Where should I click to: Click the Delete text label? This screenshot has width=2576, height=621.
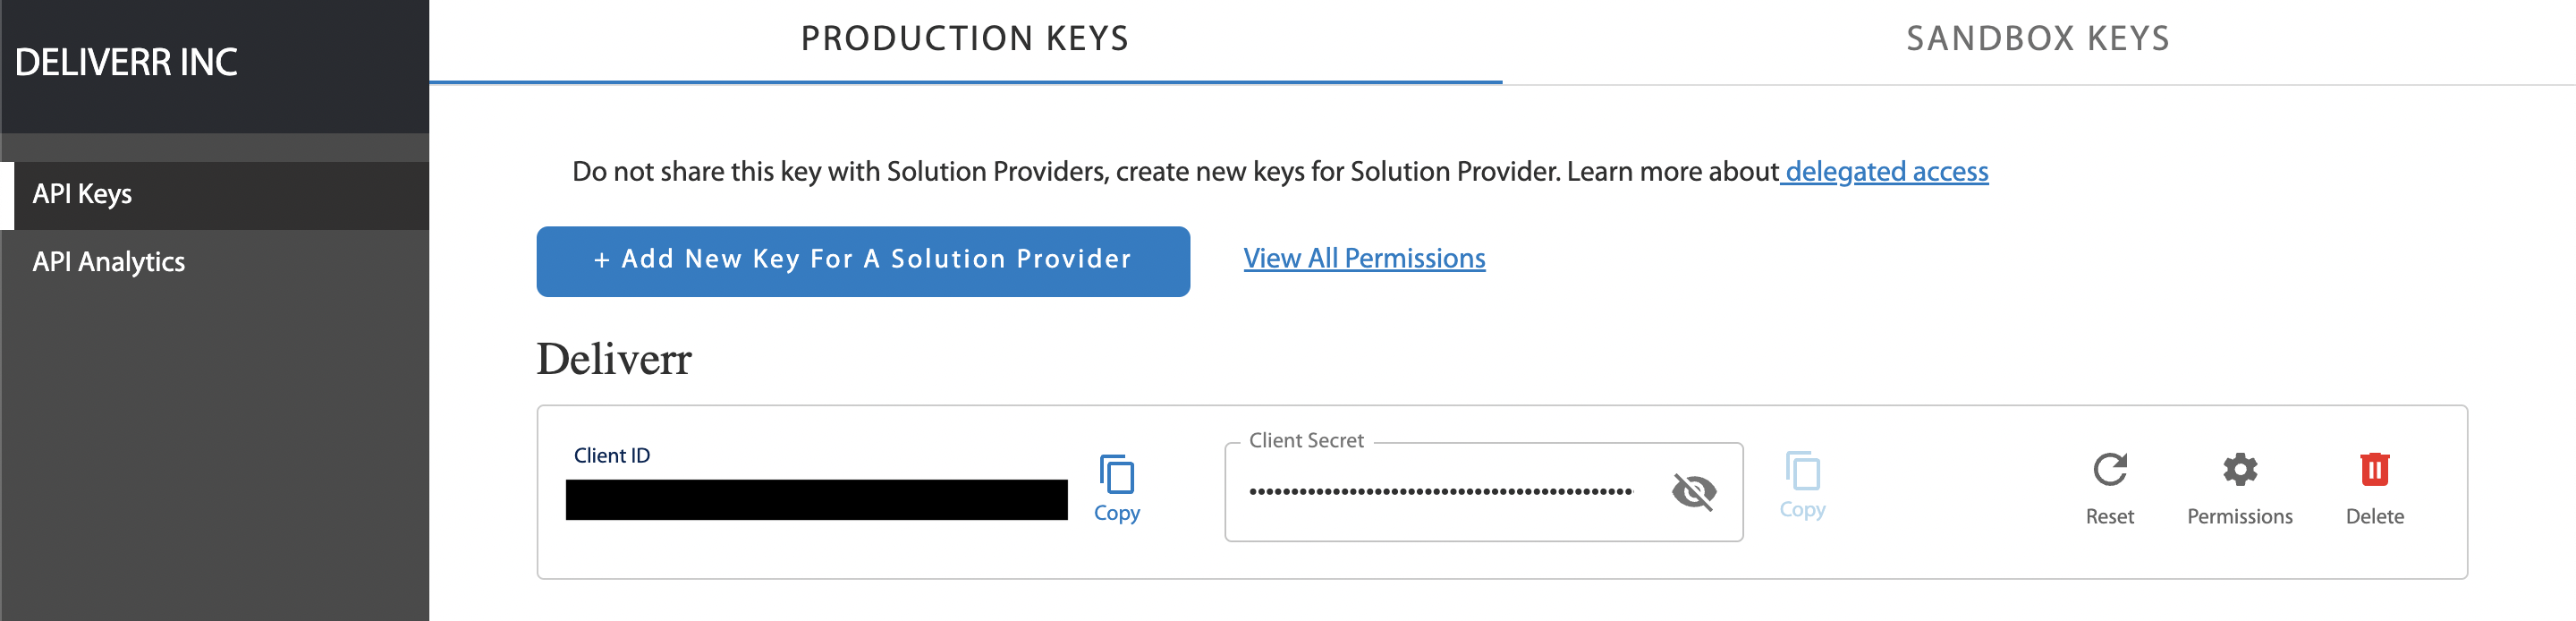point(2374,517)
